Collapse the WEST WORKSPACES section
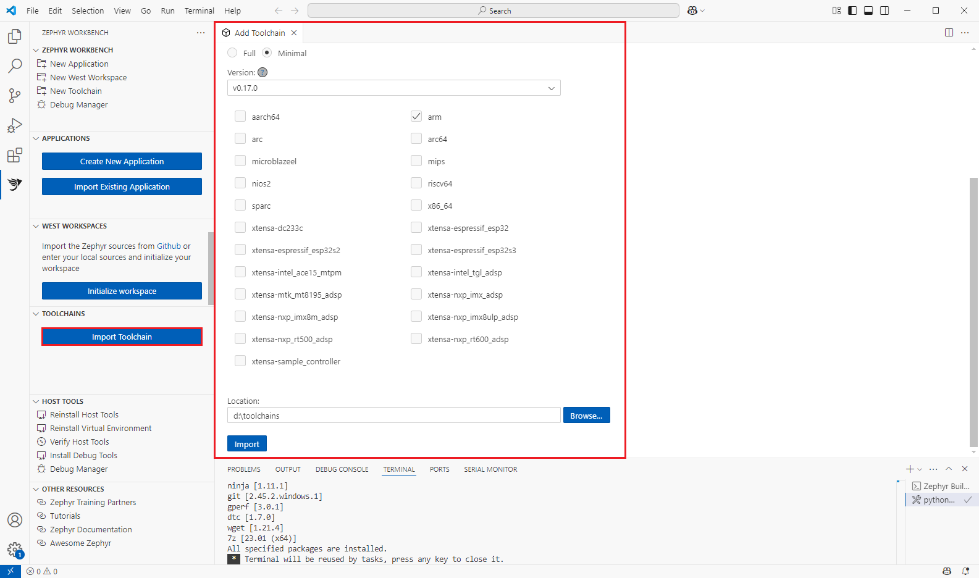 coord(36,226)
